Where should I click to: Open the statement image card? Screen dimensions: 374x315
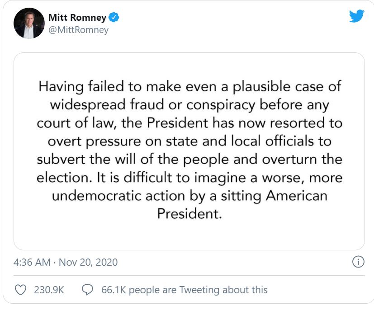[189, 151]
